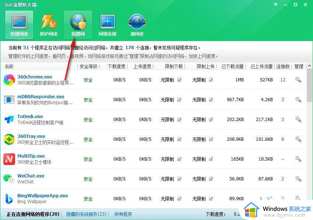Sort by 限制下载 column header
The image size is (313, 220).
(174, 66)
